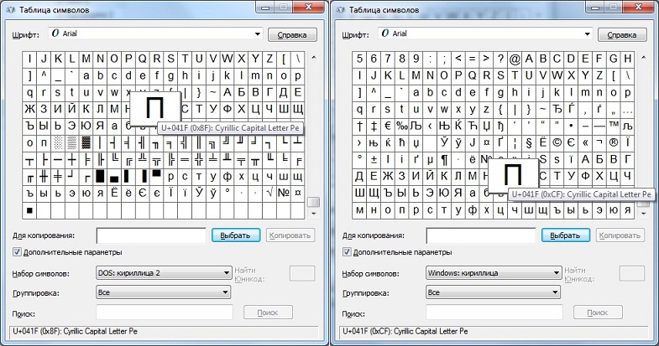This screenshot has height=346, width=659.
Task: Select the '№' numero sign in left window
Action: pyautogui.click(x=284, y=193)
